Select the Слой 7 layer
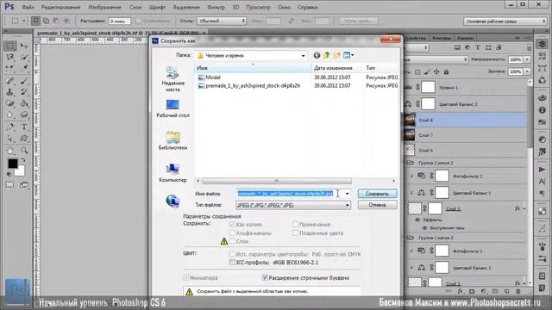Image resolution: width=552 pixels, height=310 pixels. point(465,135)
